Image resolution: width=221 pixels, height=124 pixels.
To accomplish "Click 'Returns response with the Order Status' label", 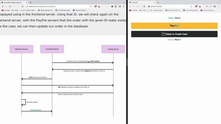I will (70, 94).
